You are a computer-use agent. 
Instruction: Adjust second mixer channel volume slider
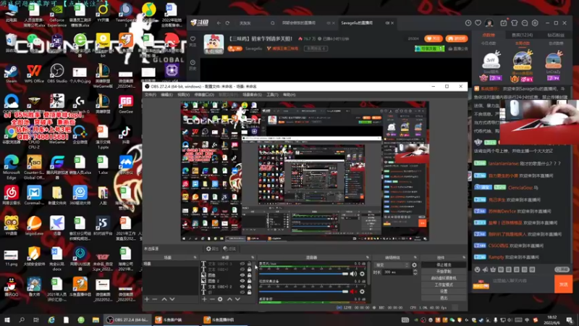pyautogui.click(x=303, y=291)
